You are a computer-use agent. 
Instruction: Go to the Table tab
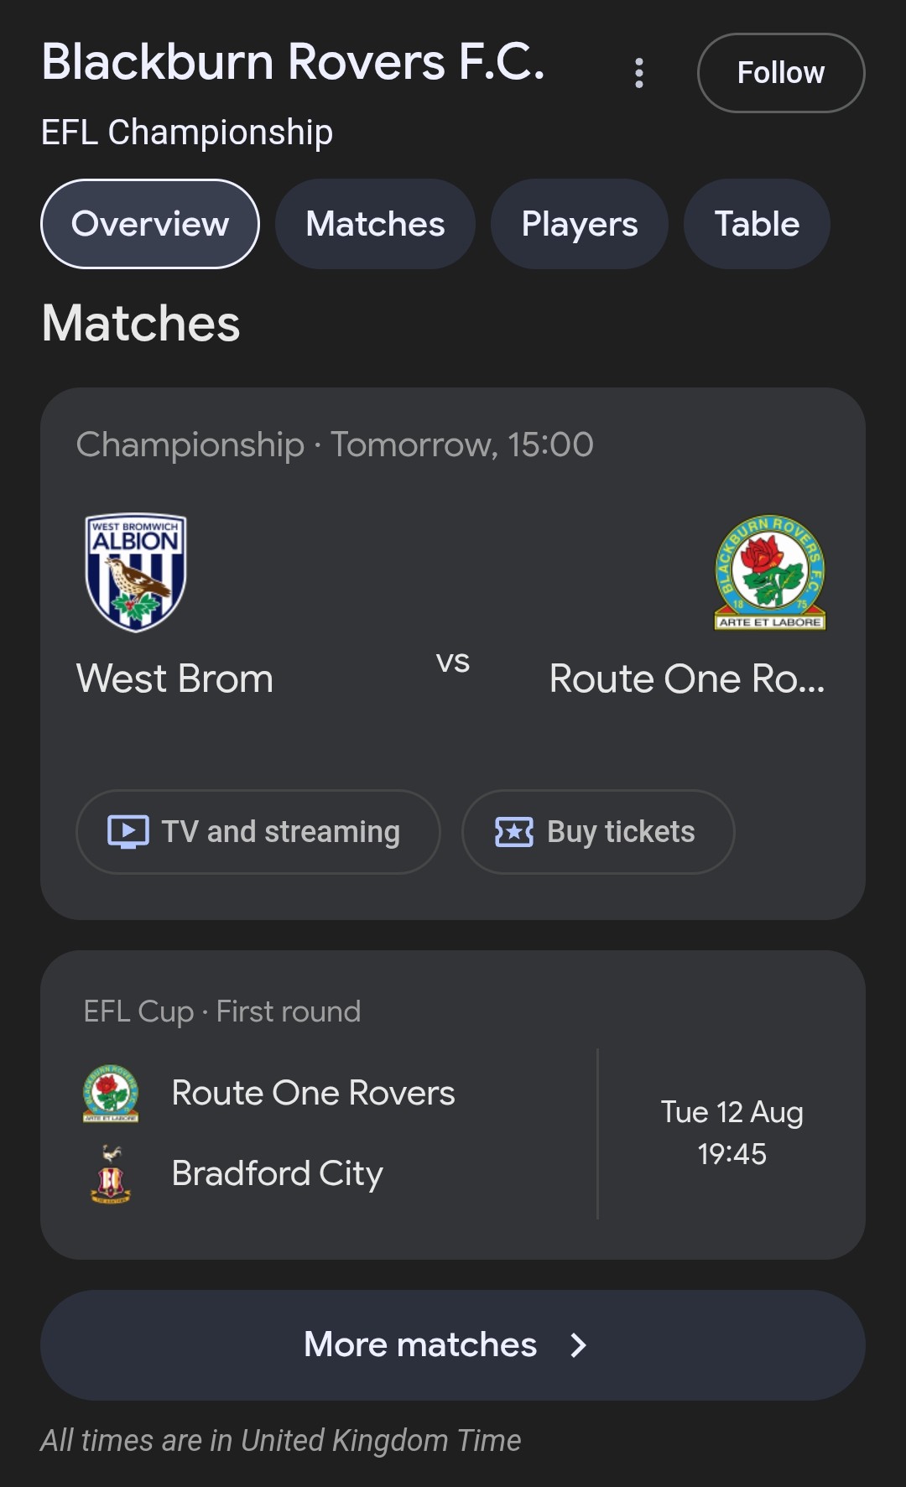[757, 224]
